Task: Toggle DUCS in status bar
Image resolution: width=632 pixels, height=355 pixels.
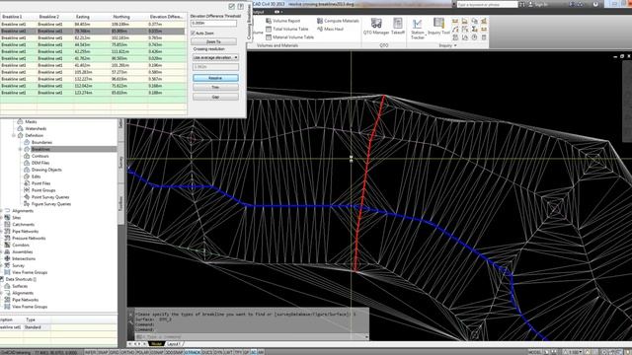Action: pos(206,352)
